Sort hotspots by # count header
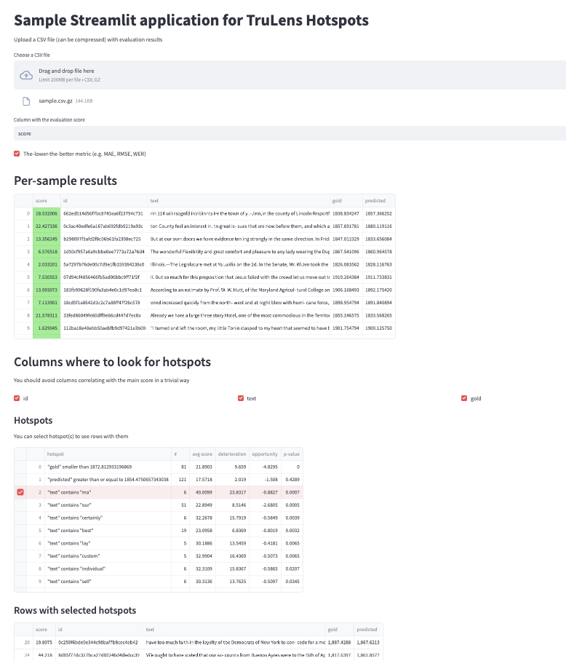This screenshot has width=566, height=661. (180, 454)
